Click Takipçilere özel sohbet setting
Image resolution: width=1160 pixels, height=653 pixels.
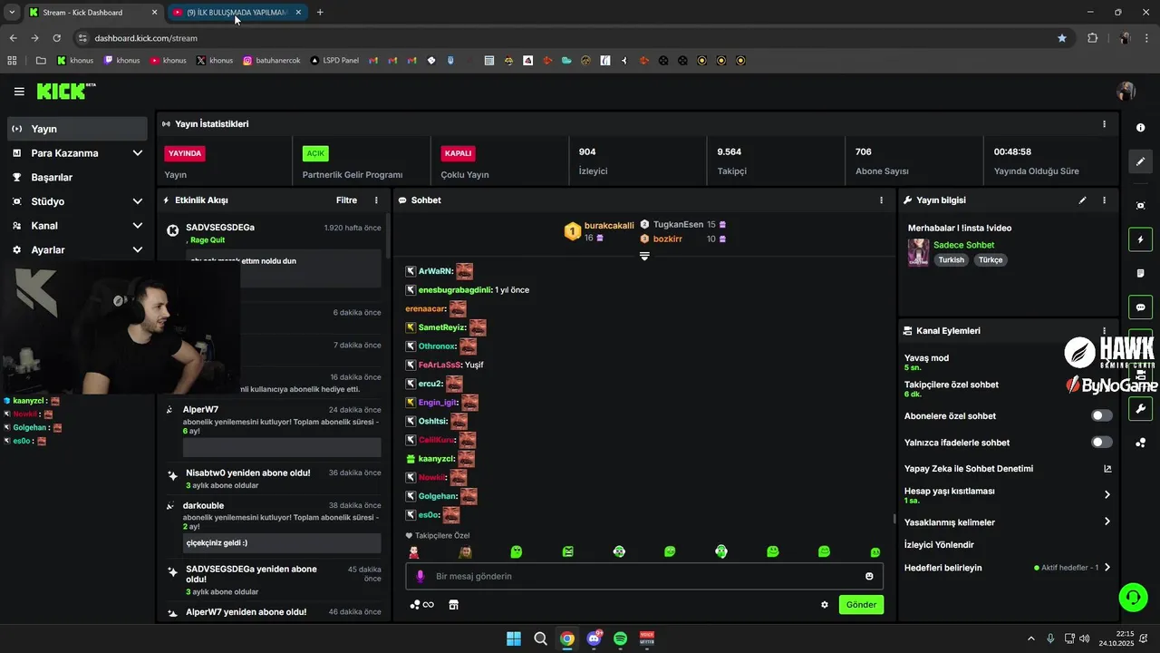952,388
